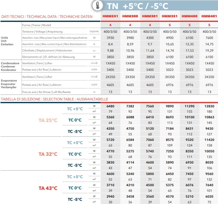218x204 pixels.
Task: Click the capacity value 12830
Action: pos(209,106)
